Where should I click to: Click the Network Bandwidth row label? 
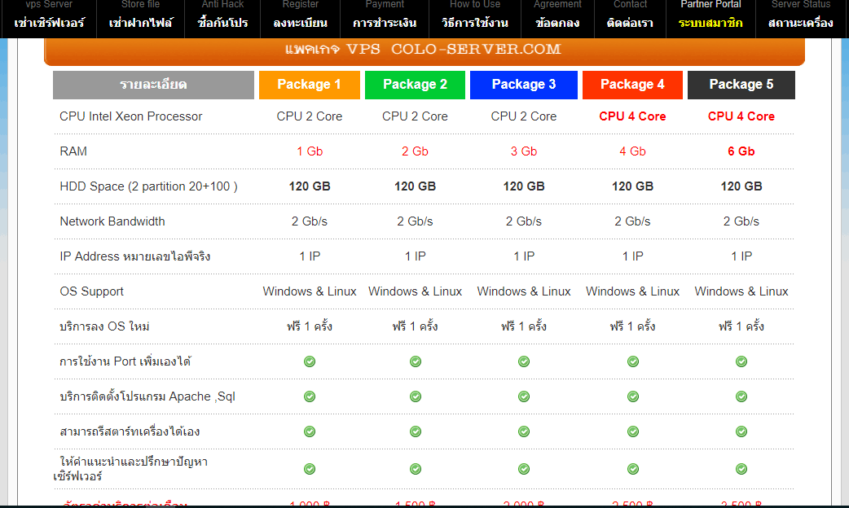[112, 221]
